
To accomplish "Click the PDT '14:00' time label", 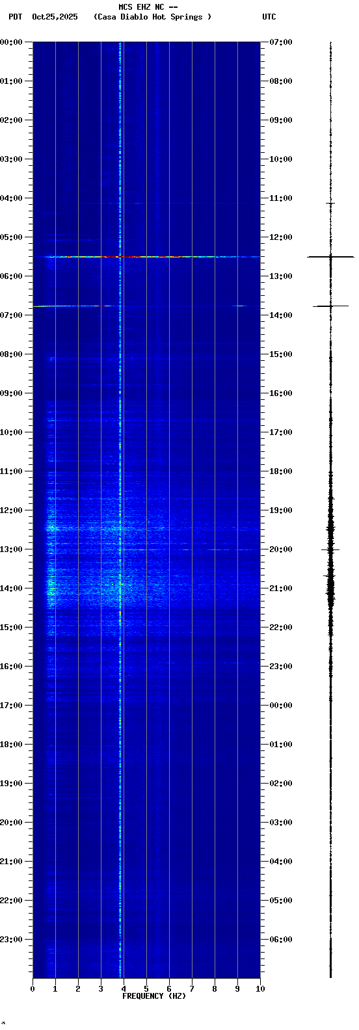I will [12, 588].
